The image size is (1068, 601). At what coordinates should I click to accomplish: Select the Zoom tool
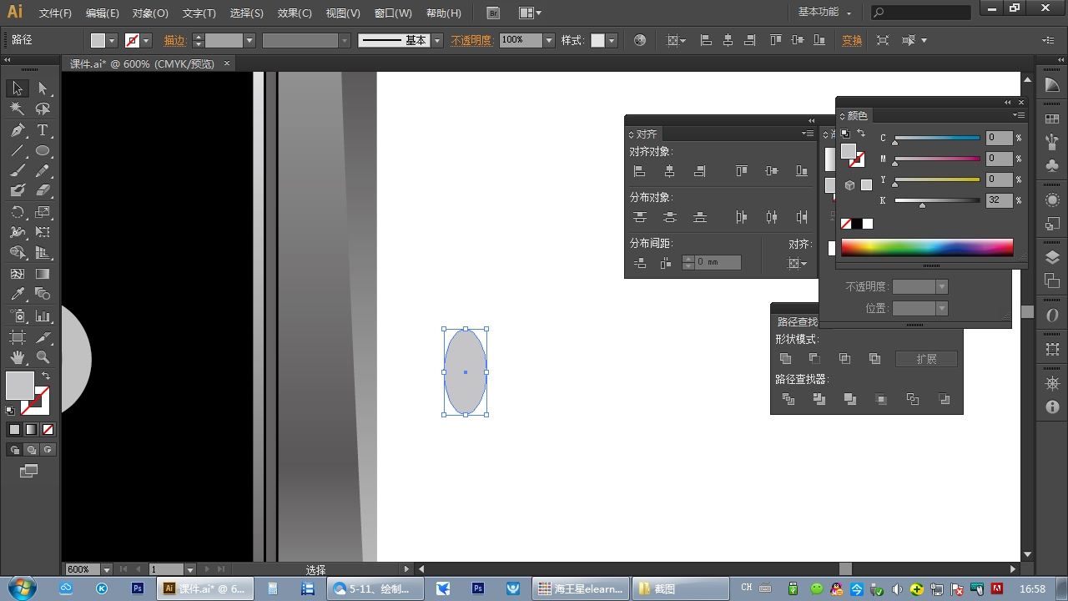click(x=43, y=357)
